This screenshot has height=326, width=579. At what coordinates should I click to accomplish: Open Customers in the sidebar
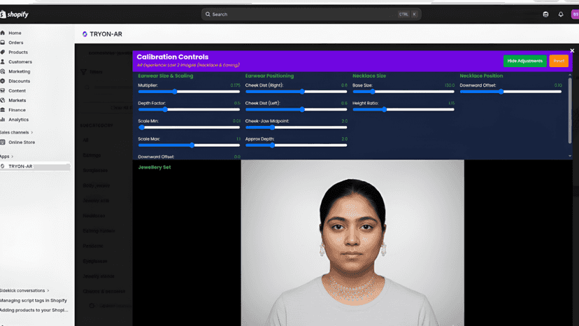(x=20, y=62)
